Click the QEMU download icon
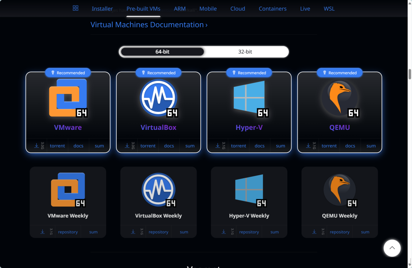The image size is (412, 268). click(x=308, y=145)
